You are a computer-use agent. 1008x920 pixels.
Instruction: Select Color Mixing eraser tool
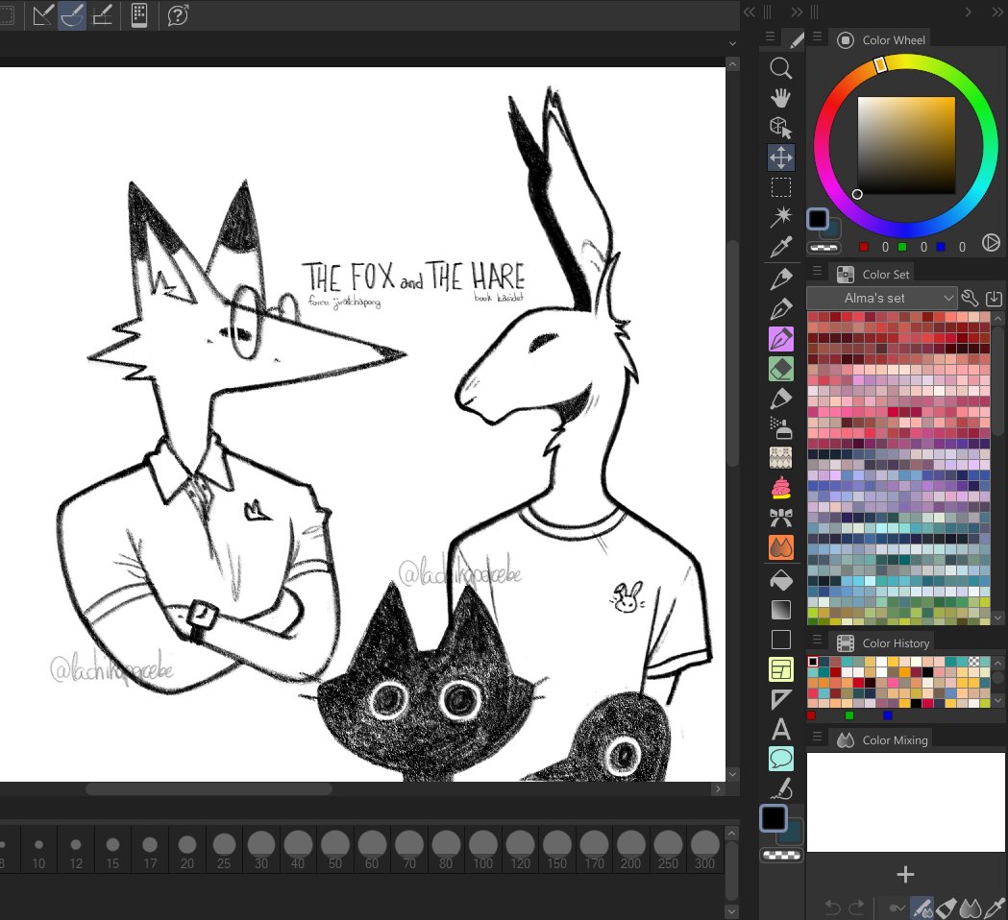pos(947,908)
